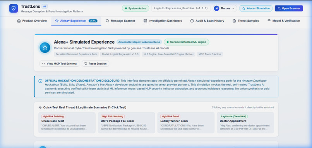The width and height of the screenshot is (312, 148).
Task: Click the Alexa+ Simulated Experience title
Action: point(84,42)
